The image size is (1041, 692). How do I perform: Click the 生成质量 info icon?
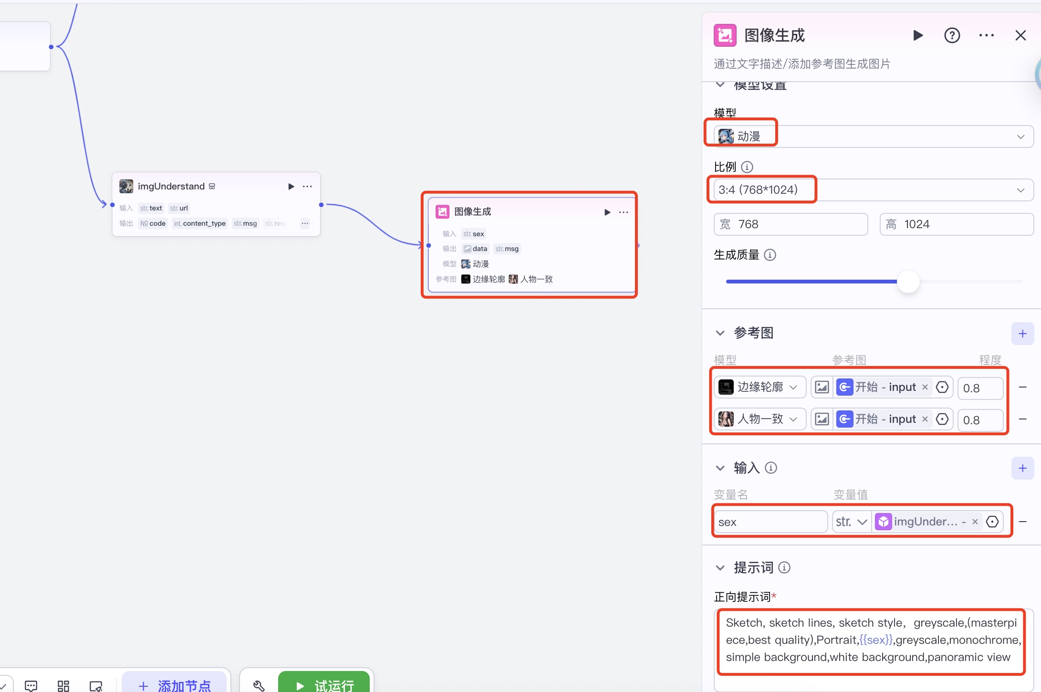(770, 255)
